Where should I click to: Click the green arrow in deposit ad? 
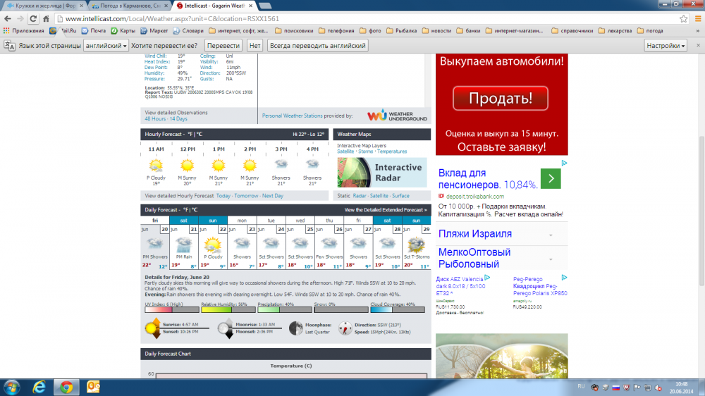[551, 179]
